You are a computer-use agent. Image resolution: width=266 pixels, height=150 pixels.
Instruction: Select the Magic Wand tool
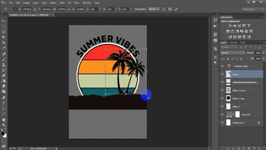click(4, 37)
